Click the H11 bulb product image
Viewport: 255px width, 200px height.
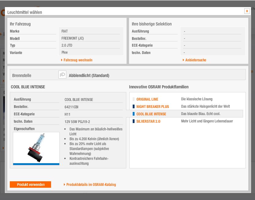36,148
